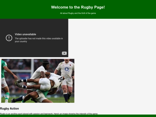Click the black scrum cap on the tackler

pos(46,64)
